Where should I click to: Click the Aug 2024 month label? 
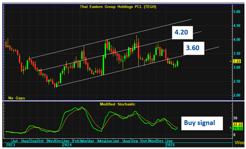pos(127,141)
